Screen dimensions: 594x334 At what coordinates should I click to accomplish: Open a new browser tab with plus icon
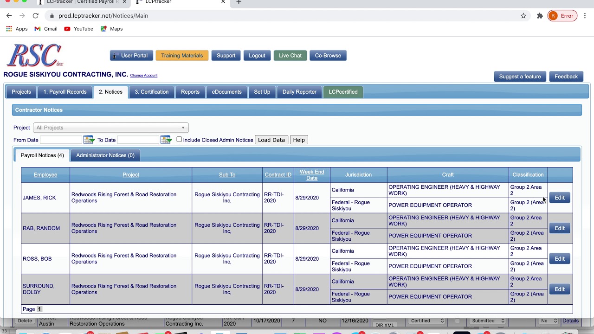239,2
